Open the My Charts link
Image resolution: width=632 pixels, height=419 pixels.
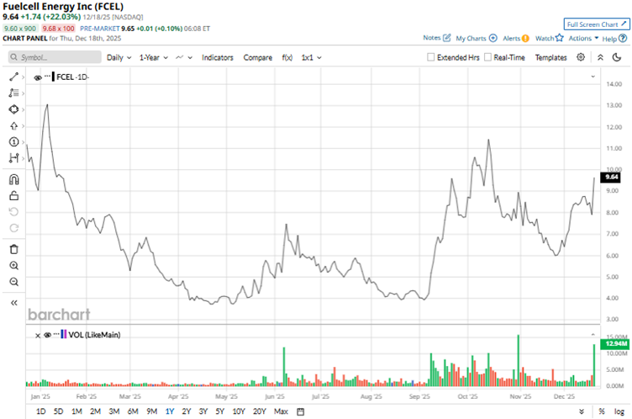pos(471,39)
